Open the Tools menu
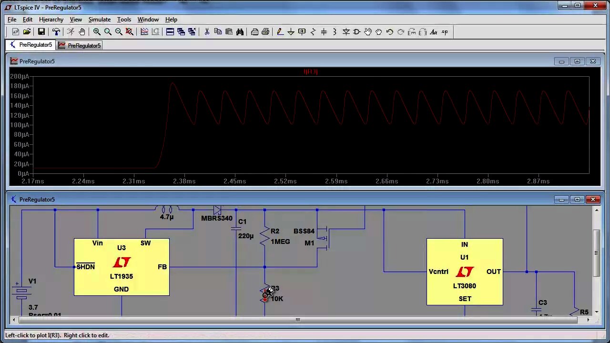610x343 pixels. [124, 20]
